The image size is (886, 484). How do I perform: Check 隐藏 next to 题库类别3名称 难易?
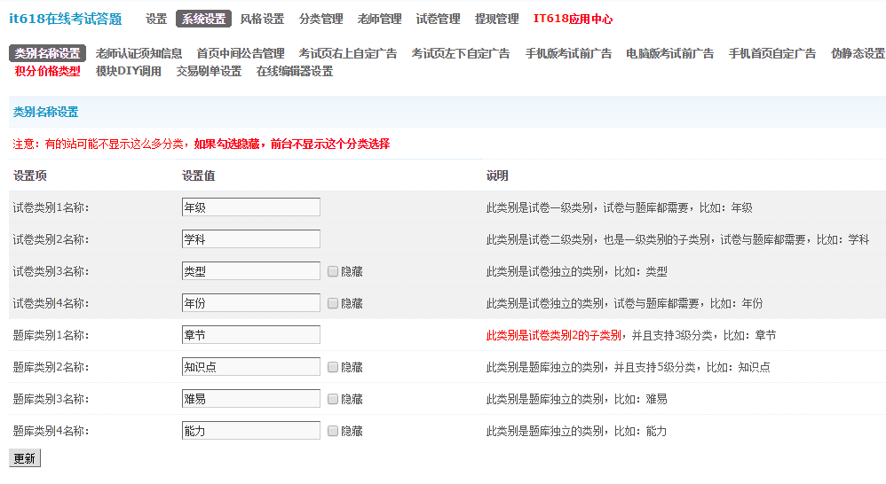click(333, 399)
